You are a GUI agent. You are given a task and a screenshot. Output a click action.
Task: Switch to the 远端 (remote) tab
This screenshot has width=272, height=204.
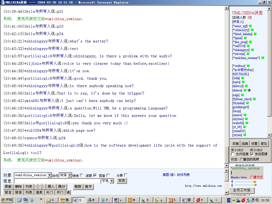pyautogui.click(x=245, y=144)
